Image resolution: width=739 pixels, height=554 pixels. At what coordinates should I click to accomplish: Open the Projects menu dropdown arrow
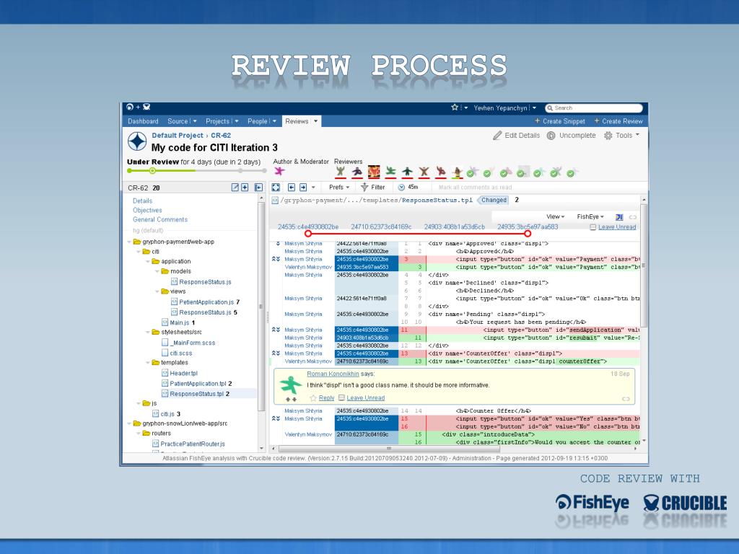point(236,121)
